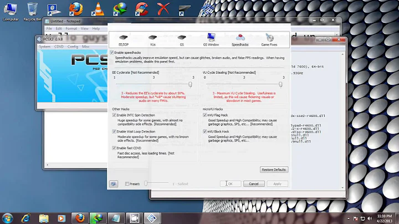Open PCSX2 Misc menu
399x224 pixels.
point(86,47)
